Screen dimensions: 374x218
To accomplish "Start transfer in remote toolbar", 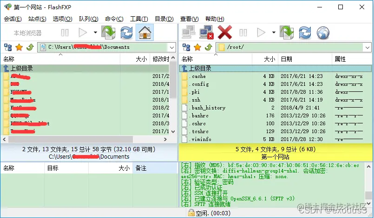I will point(261,32).
